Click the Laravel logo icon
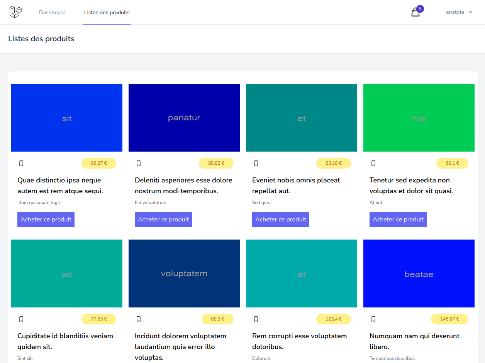The width and height of the screenshot is (485, 363). click(x=15, y=12)
